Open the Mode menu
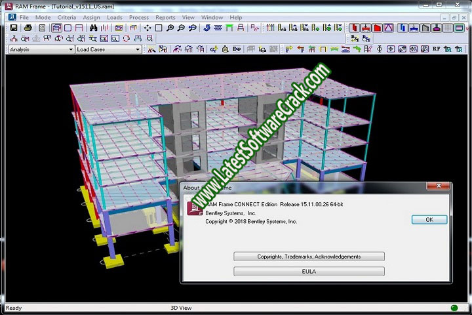The width and height of the screenshot is (472, 315). pyautogui.click(x=43, y=18)
